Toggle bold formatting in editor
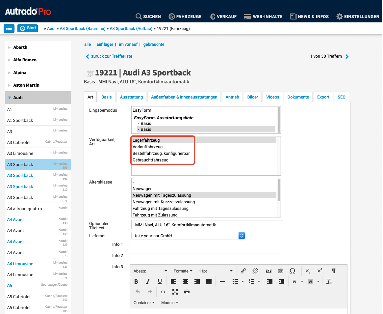Viewport: 383px width, 314px height. click(136, 281)
